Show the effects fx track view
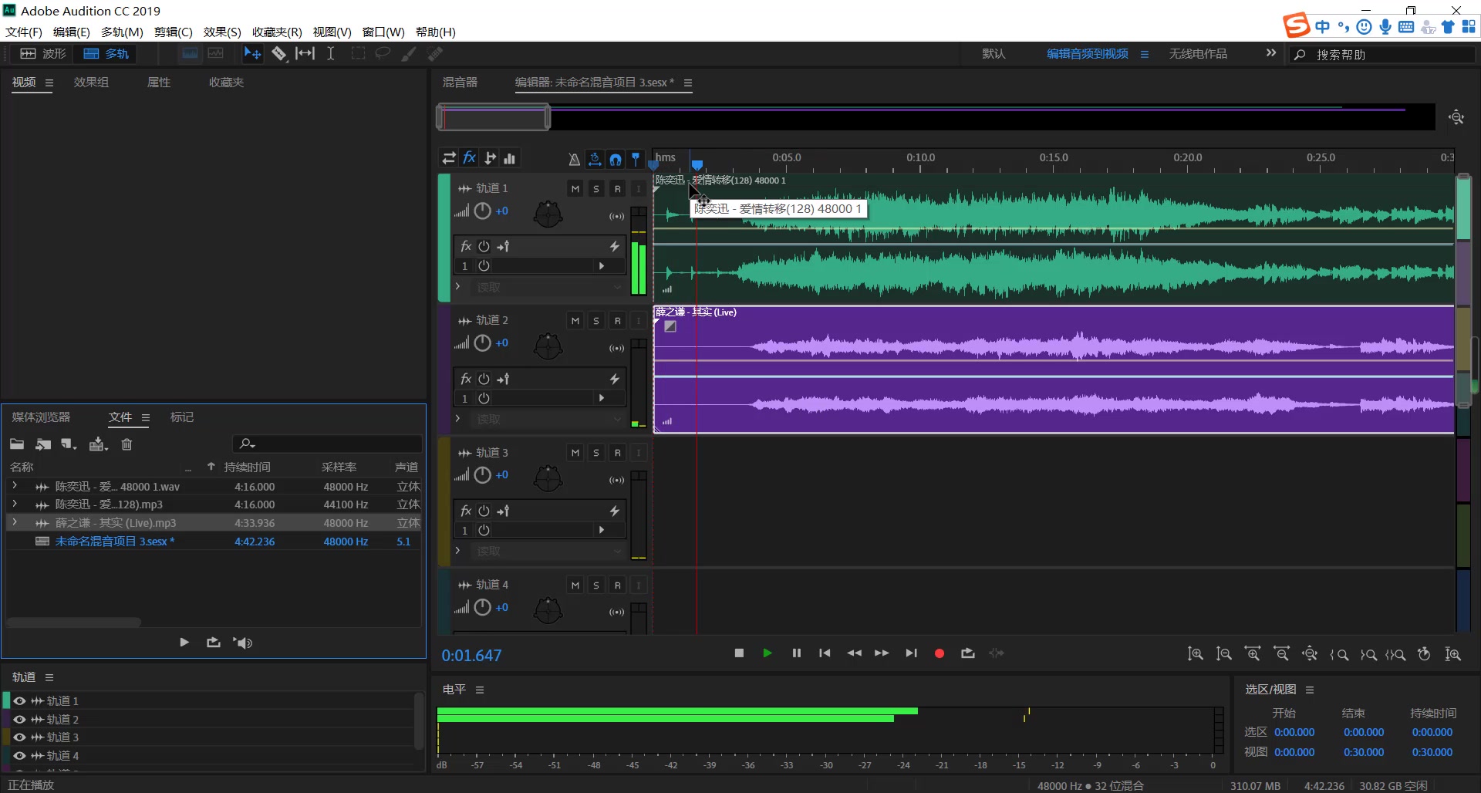This screenshot has width=1481, height=793. click(469, 158)
